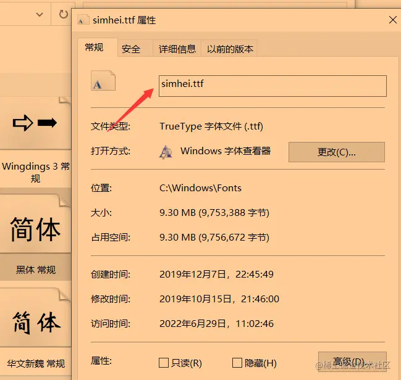Open the 详细信息 tab
Screen dimensions: 401x380
(x=177, y=49)
